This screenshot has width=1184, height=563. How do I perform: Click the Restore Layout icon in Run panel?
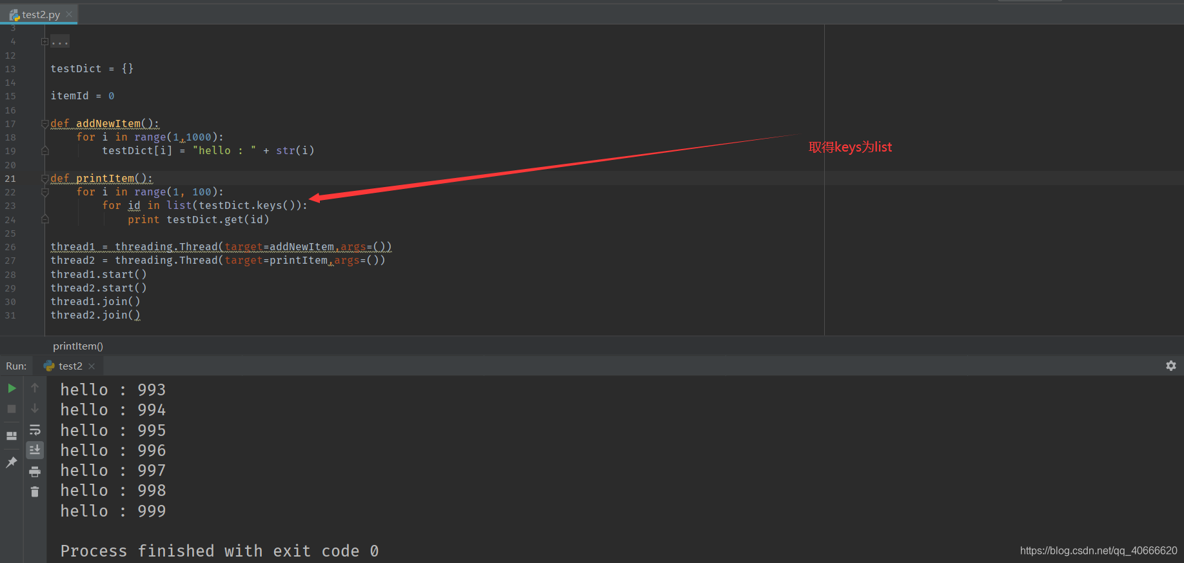click(x=11, y=435)
